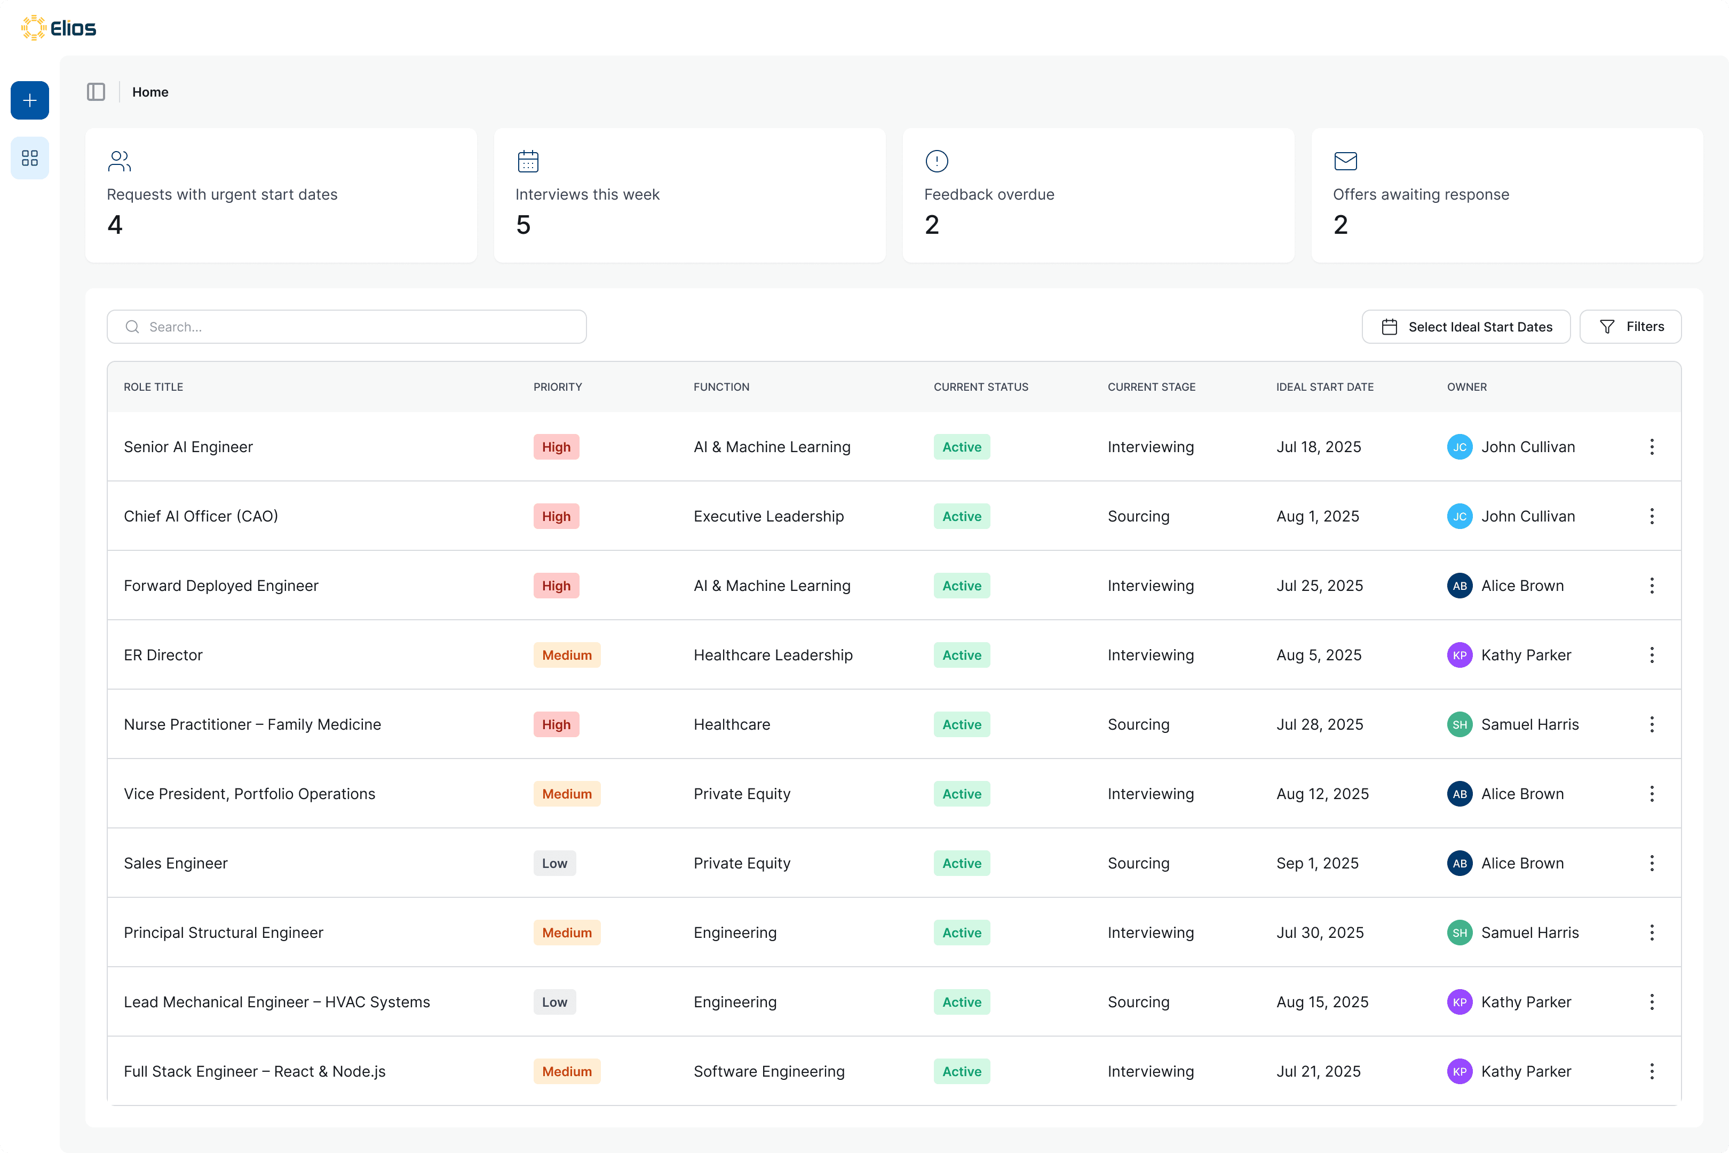Click the alert icon on Feedback overdue card

pyautogui.click(x=937, y=161)
